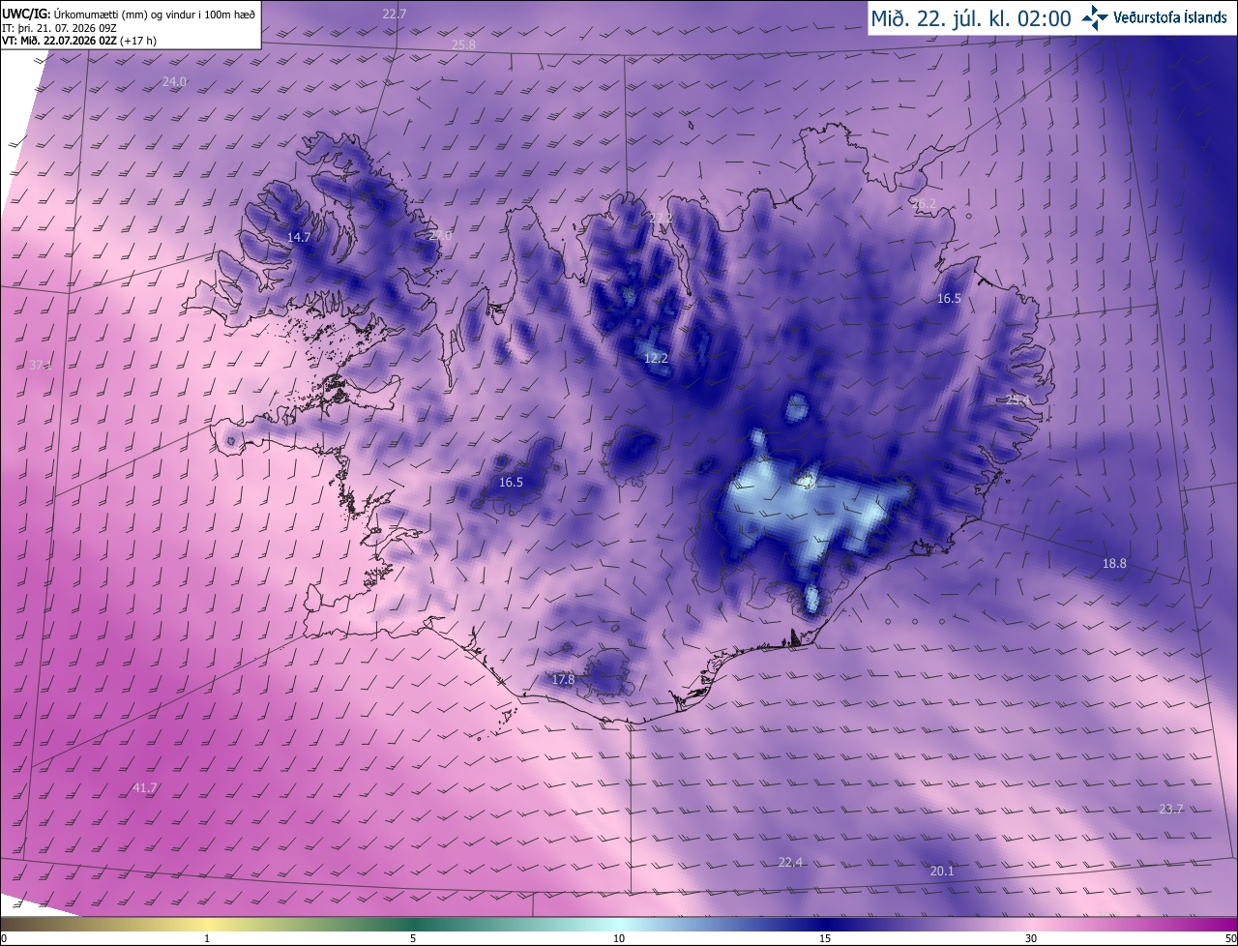Select the 24.0 value in the northwest corner
The image size is (1238, 946).
(x=174, y=82)
